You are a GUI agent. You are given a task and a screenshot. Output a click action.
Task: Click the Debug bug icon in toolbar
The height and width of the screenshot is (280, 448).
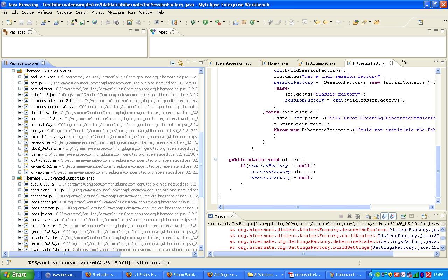(193, 22)
